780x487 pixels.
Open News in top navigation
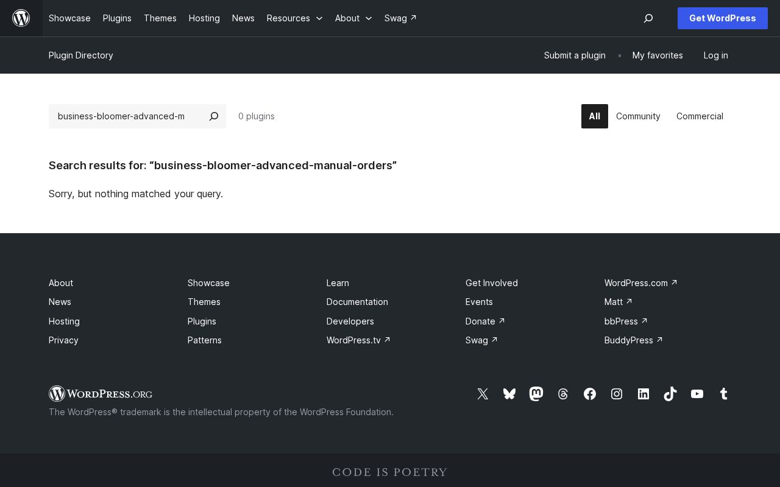[x=243, y=18]
